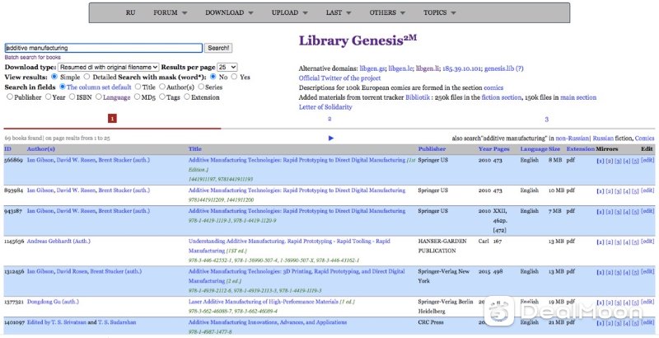Sort results by ID column
The image size is (659, 338).
pos(7,149)
